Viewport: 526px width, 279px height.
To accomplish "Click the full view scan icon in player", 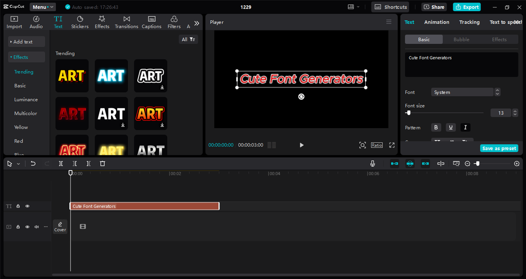I will click(362, 145).
